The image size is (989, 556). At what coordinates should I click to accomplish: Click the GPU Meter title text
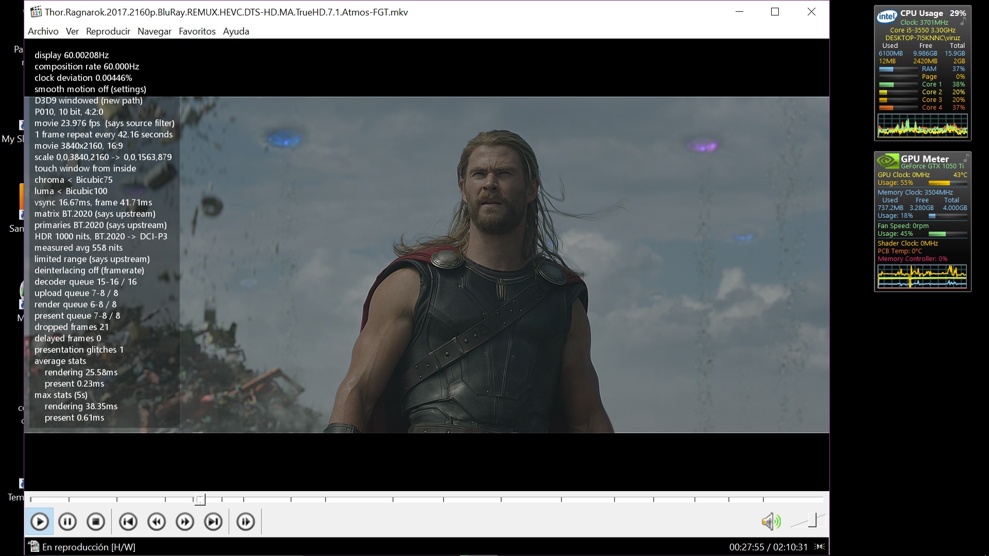coord(925,159)
